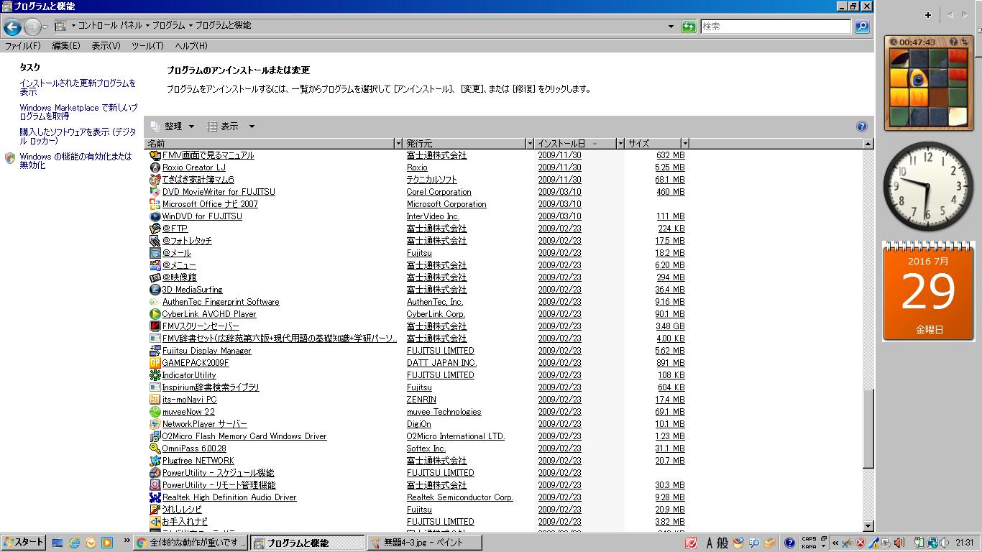This screenshot has height=552, width=982.
Task: Open the help question mark icon in the toolbar
Action: coord(862,126)
